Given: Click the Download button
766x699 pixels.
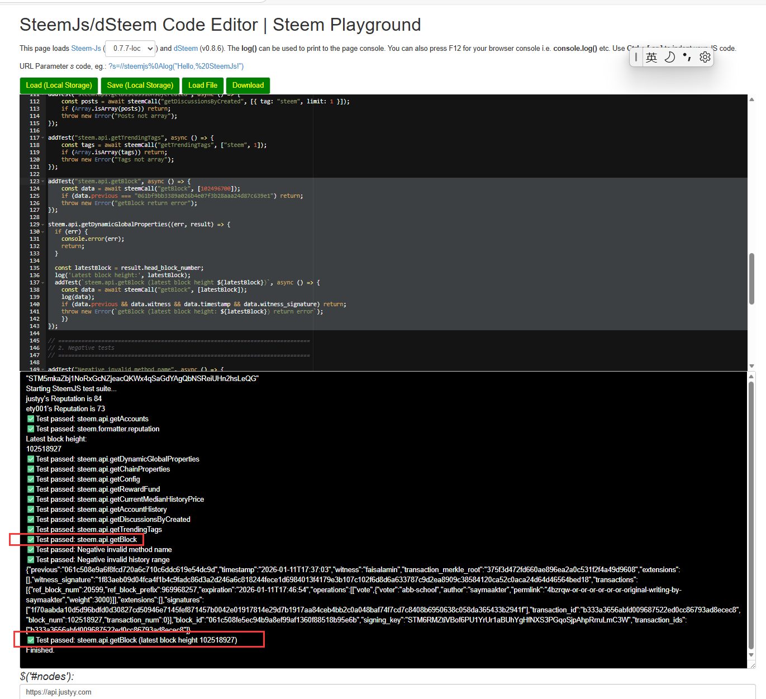Looking at the screenshot, I should pyautogui.click(x=248, y=85).
